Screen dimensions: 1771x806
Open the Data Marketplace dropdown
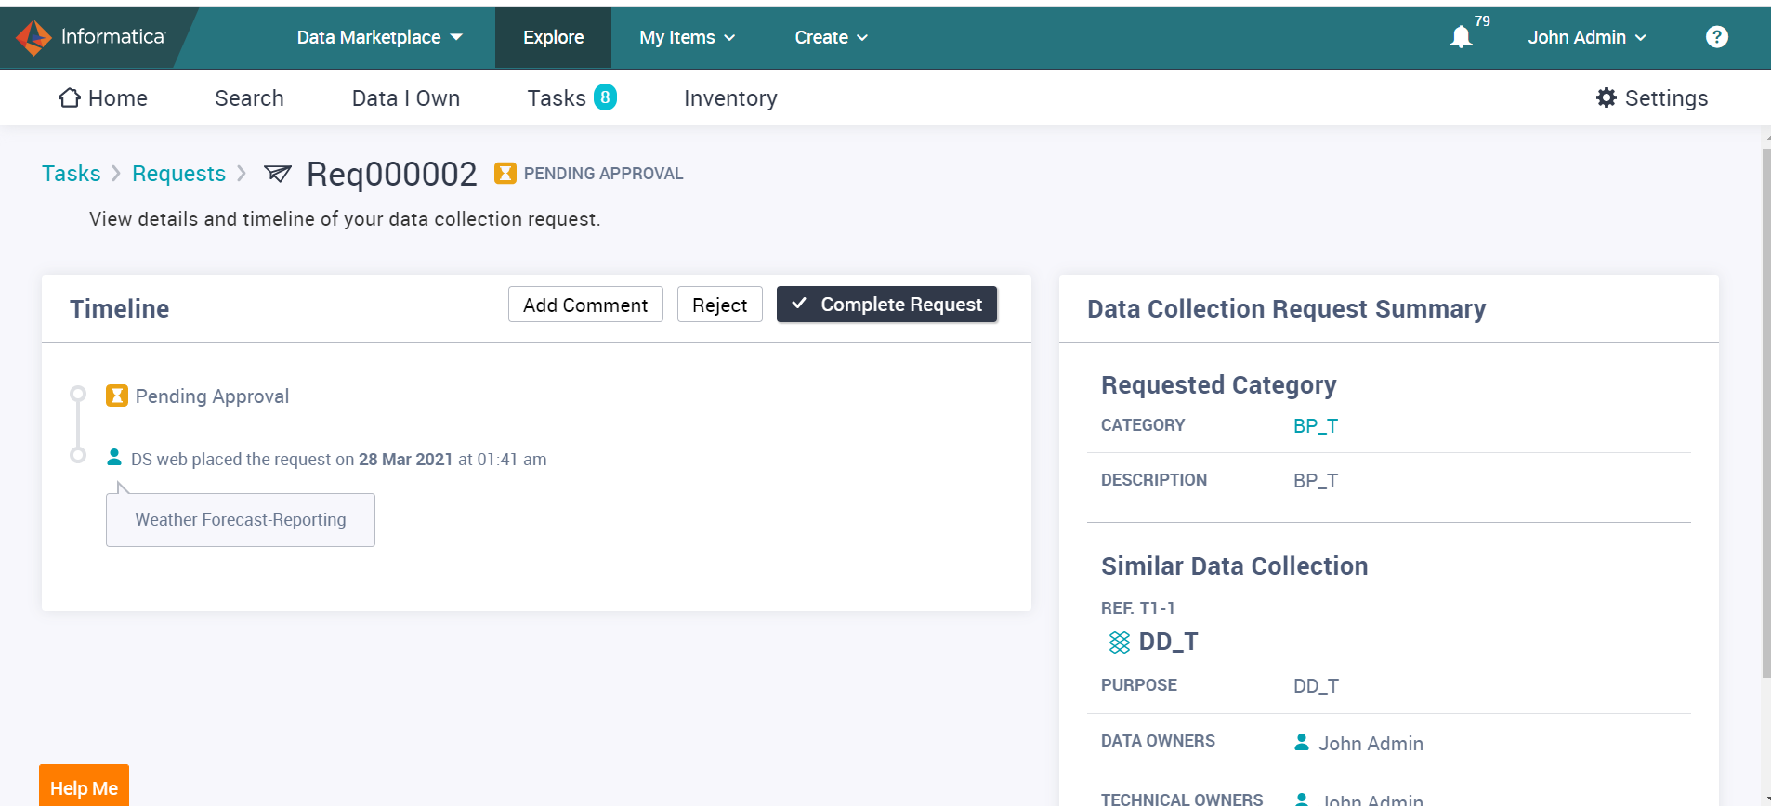pos(379,37)
